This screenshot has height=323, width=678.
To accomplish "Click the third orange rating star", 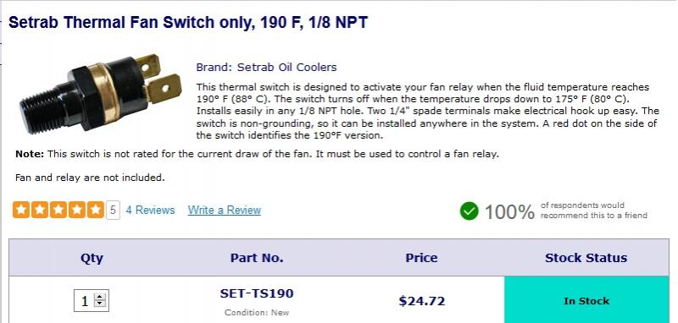I will 58,210.
